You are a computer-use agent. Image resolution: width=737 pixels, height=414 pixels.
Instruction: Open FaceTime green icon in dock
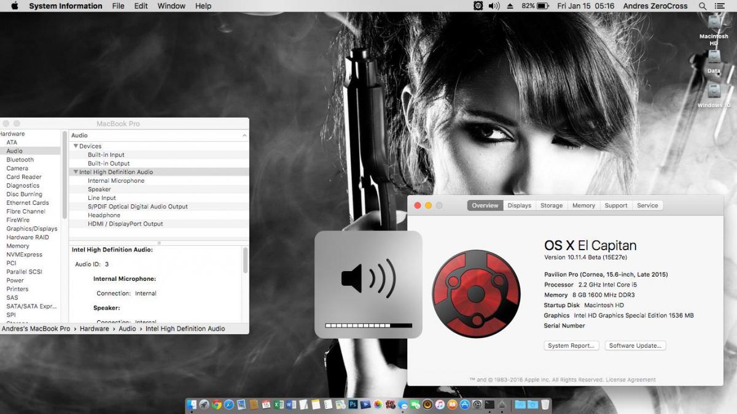[415, 405]
